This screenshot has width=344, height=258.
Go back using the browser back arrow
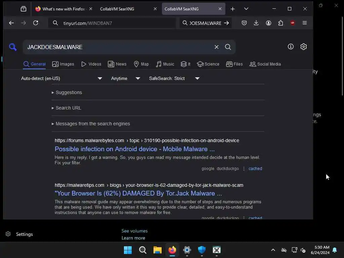tap(11, 23)
